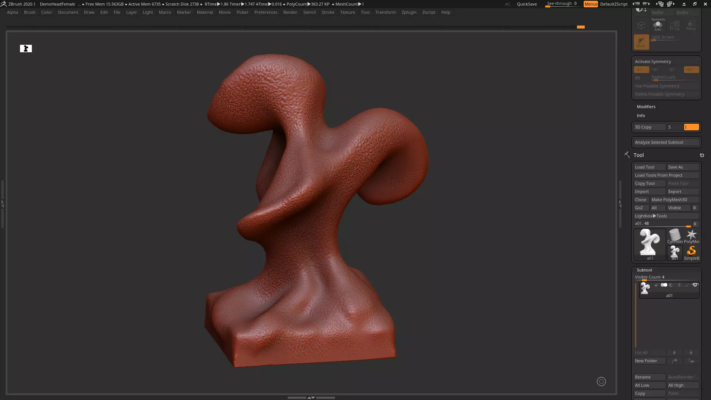Expand the bottom tray divider arrows
711x400 pixels.
[311, 397]
